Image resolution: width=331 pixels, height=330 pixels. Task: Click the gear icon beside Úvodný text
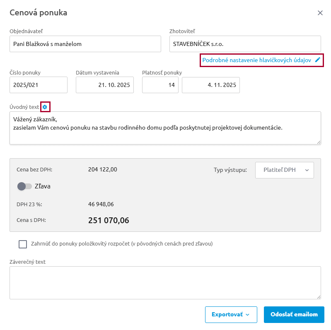click(45, 107)
